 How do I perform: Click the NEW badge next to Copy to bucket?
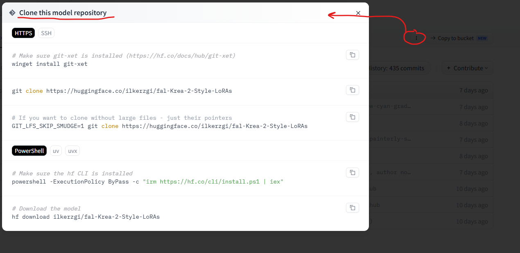482,38
